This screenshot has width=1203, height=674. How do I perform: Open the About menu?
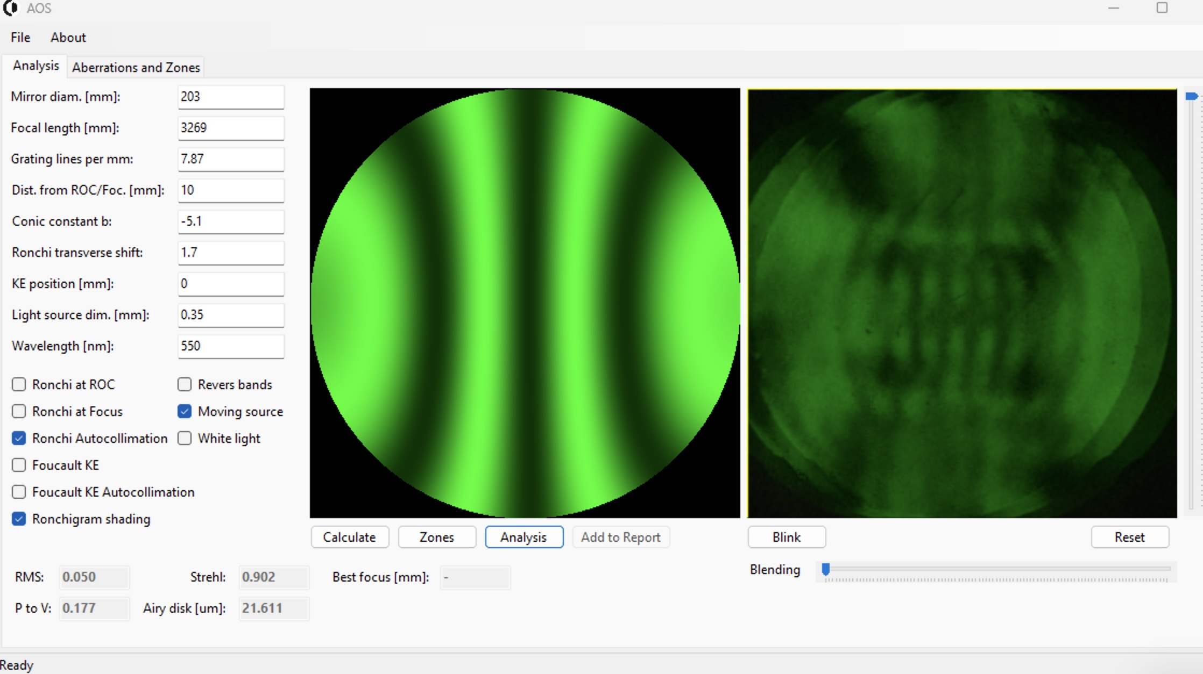click(x=68, y=37)
